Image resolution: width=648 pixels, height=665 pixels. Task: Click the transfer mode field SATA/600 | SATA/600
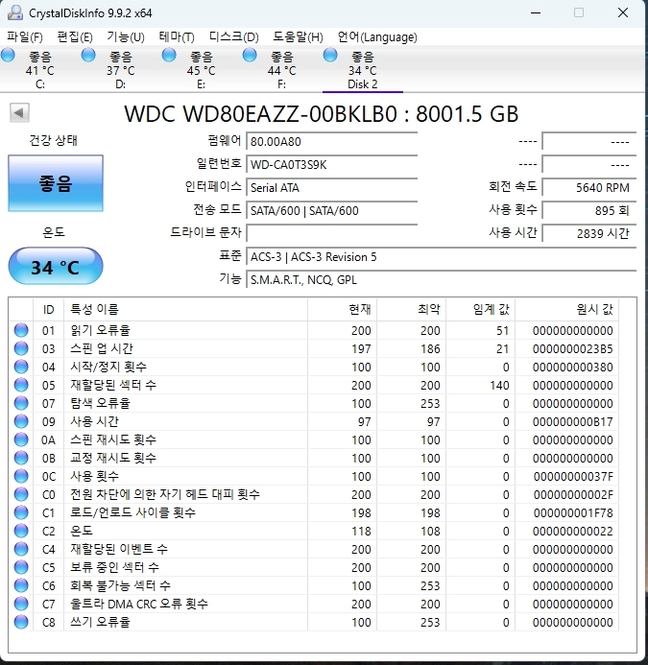[332, 210]
